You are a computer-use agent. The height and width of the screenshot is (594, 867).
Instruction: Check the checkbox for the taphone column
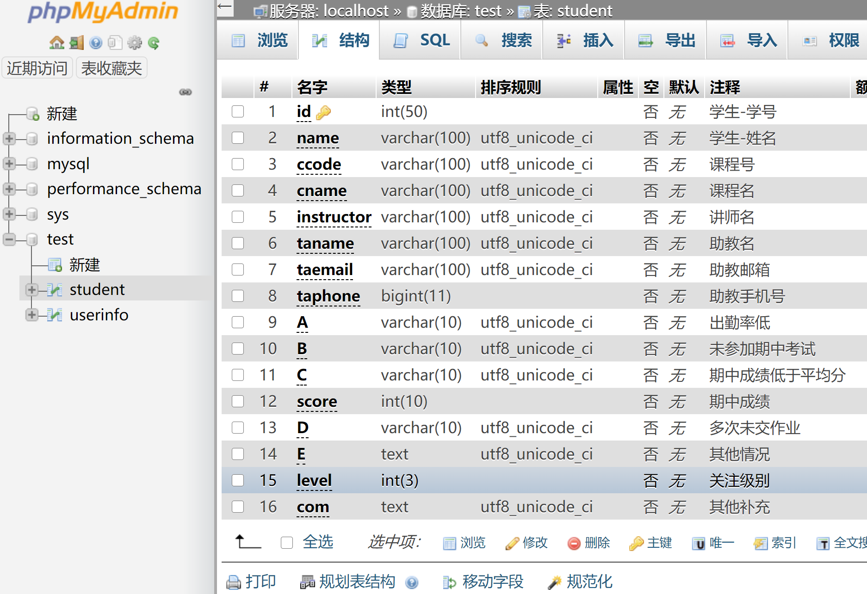click(238, 296)
